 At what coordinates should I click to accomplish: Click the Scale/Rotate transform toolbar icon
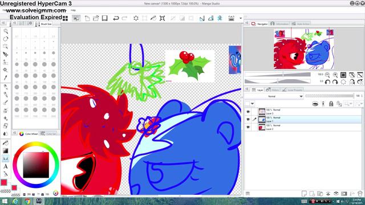pyautogui.click(x=162, y=18)
